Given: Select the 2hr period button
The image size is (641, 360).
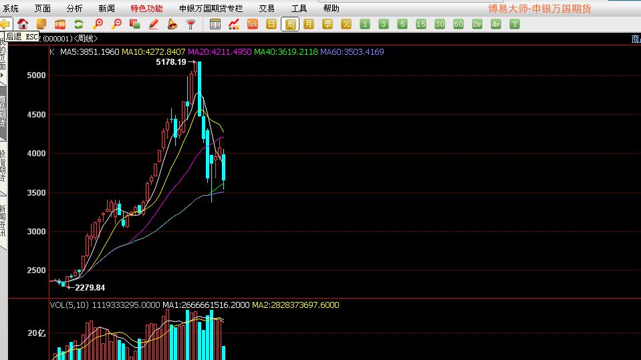Looking at the screenshot, I should [x=477, y=24].
